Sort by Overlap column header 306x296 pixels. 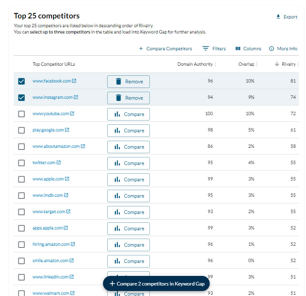(246, 64)
